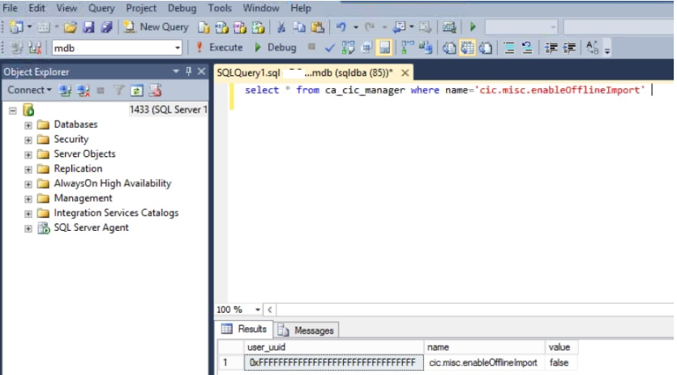Click the Parse checkmark icon
Viewport: 677px width, 375px height.
coord(330,48)
